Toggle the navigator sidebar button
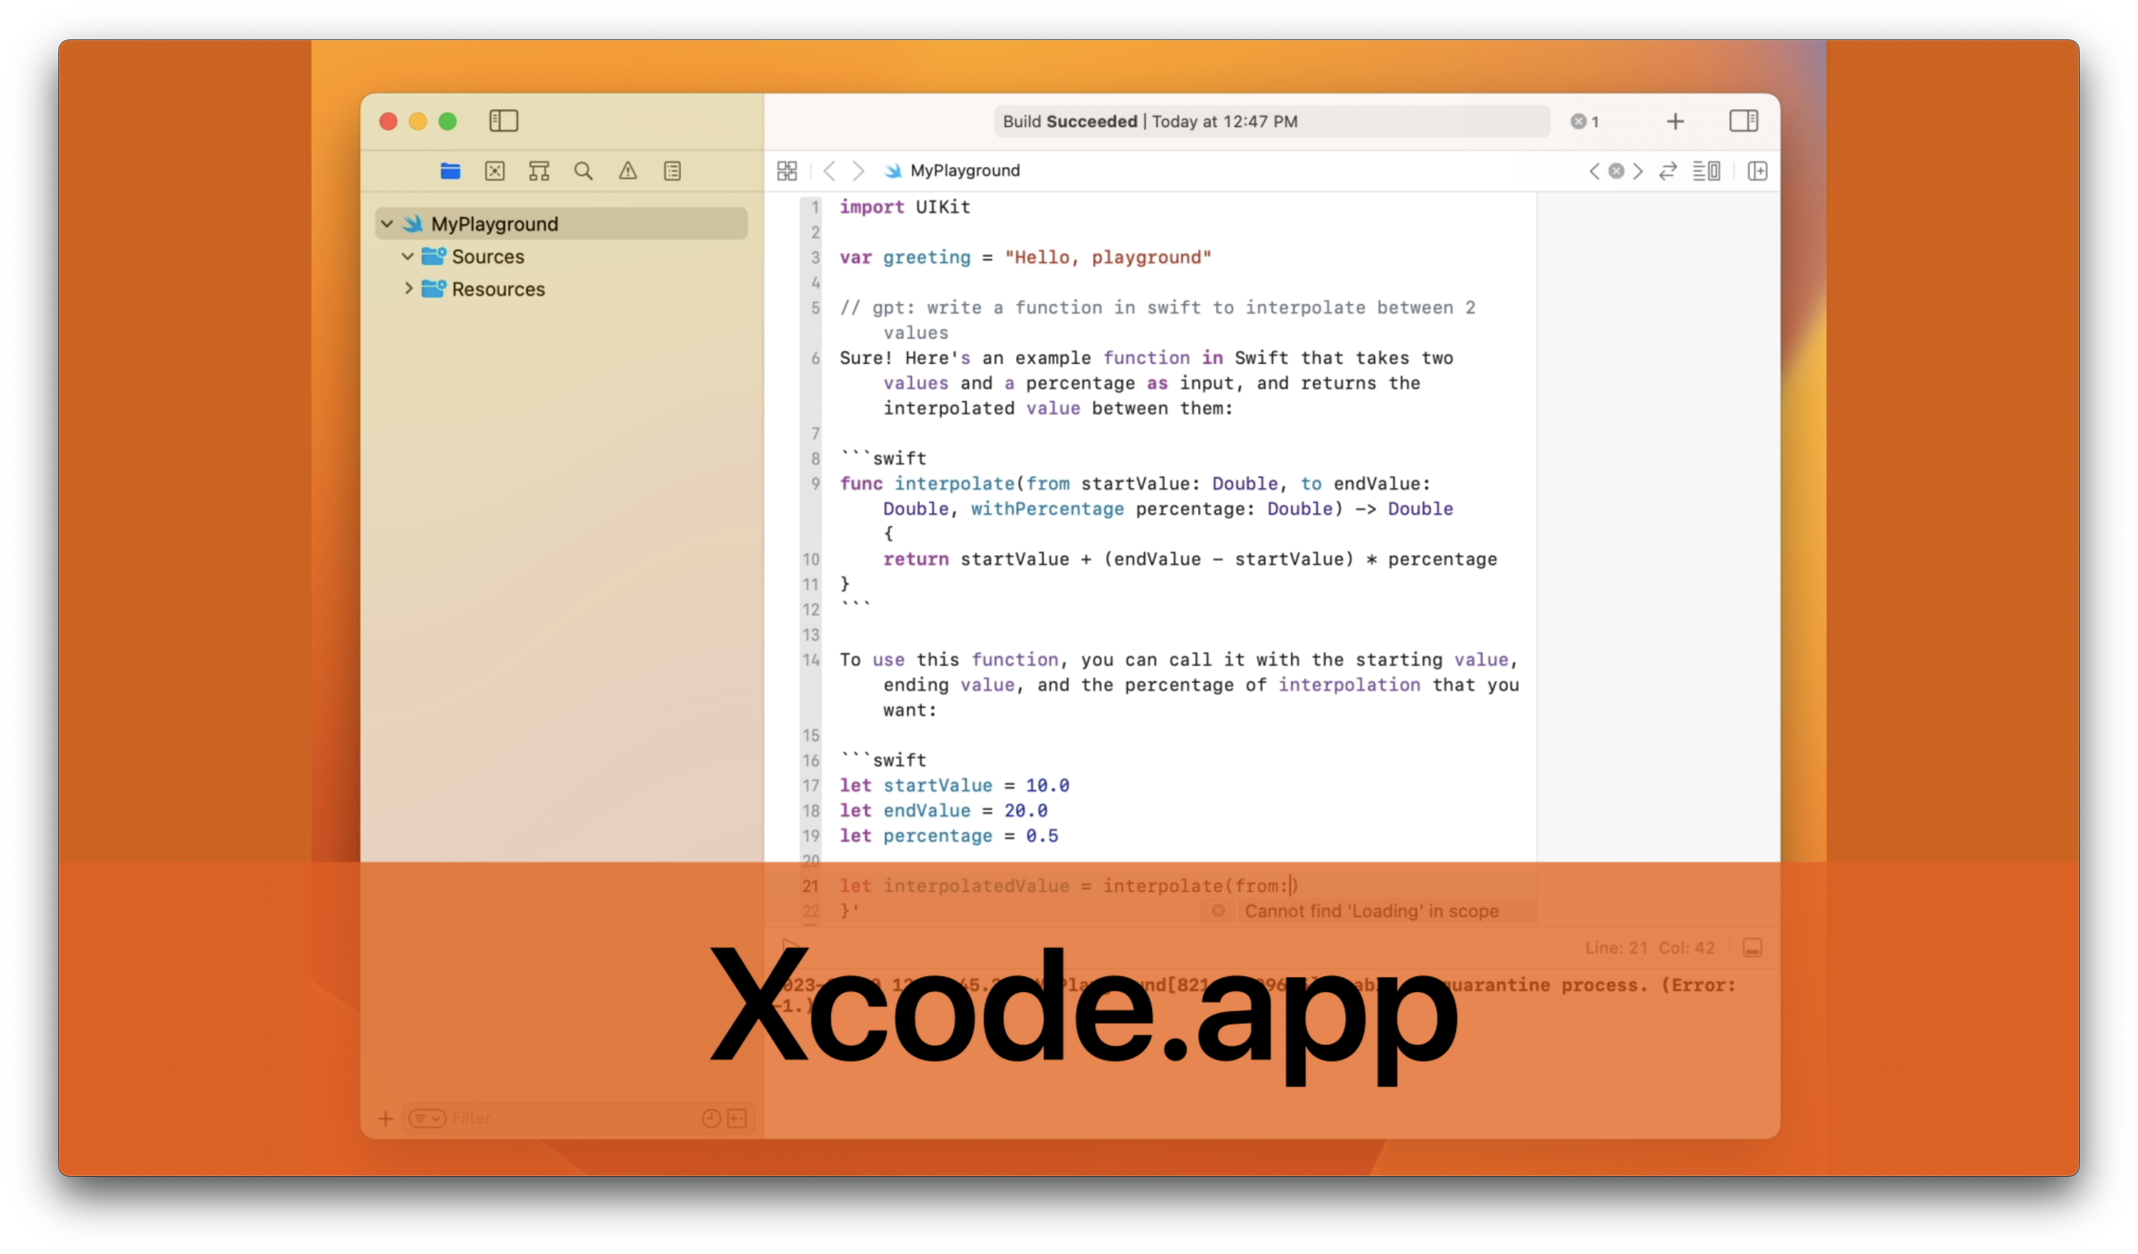Viewport: 2138px width, 1254px height. (503, 120)
